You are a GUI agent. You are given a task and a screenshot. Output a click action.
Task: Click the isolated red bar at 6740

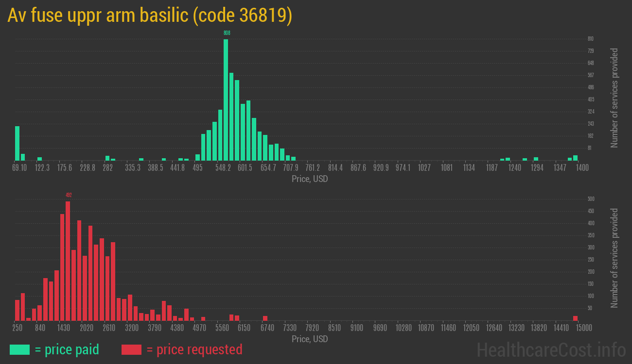[265, 318]
